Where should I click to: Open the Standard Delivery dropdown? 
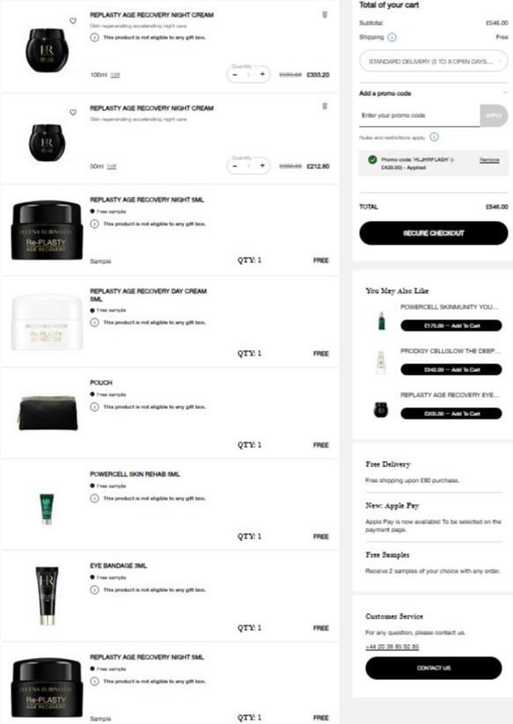(x=434, y=62)
